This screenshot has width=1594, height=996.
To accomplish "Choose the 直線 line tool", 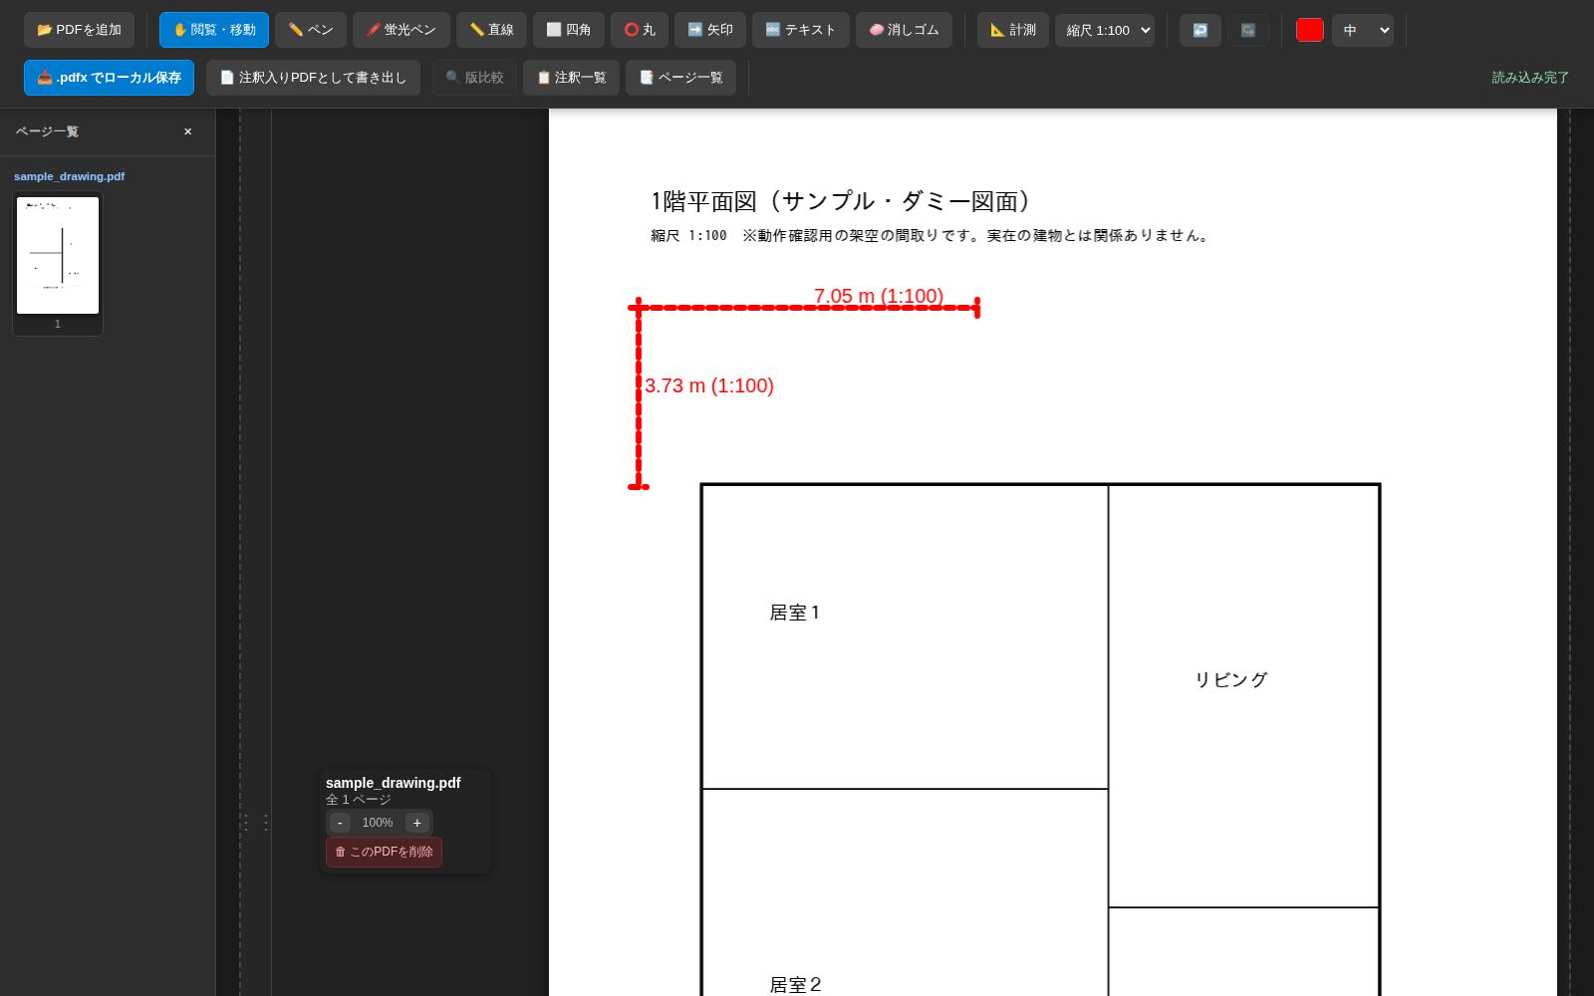I will (x=491, y=30).
